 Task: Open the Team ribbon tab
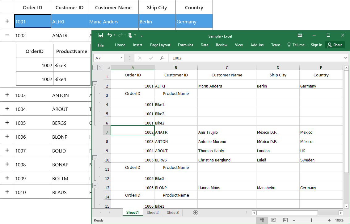click(x=276, y=45)
